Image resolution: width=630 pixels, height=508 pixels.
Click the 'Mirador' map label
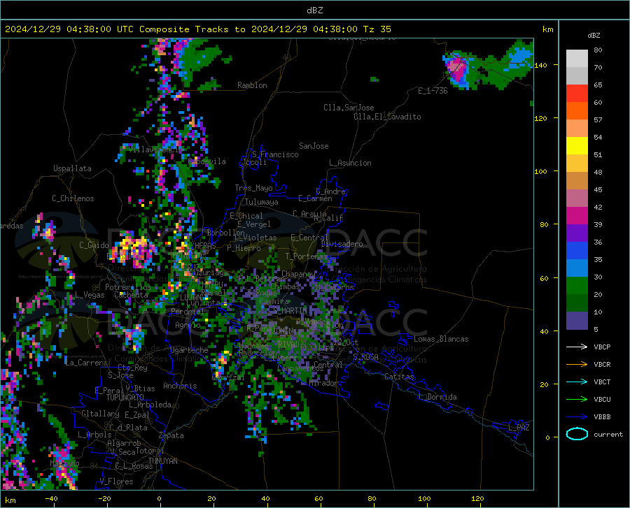[323, 384]
